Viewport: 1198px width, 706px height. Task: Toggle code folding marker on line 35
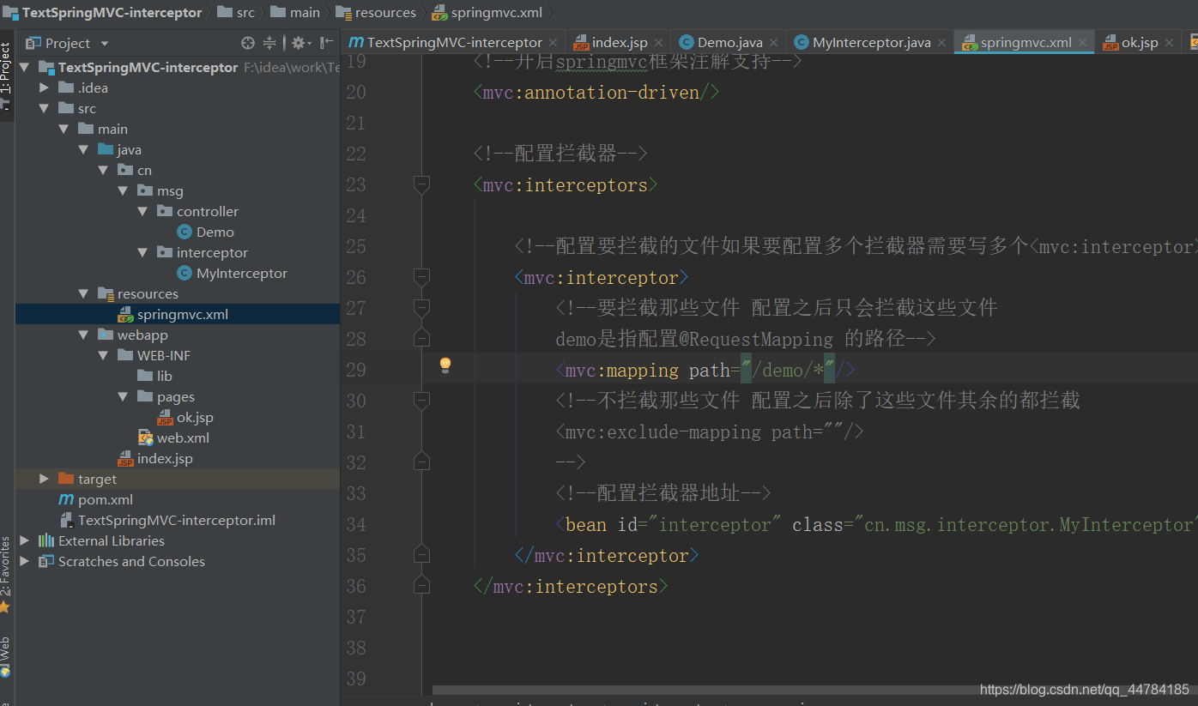(x=421, y=555)
